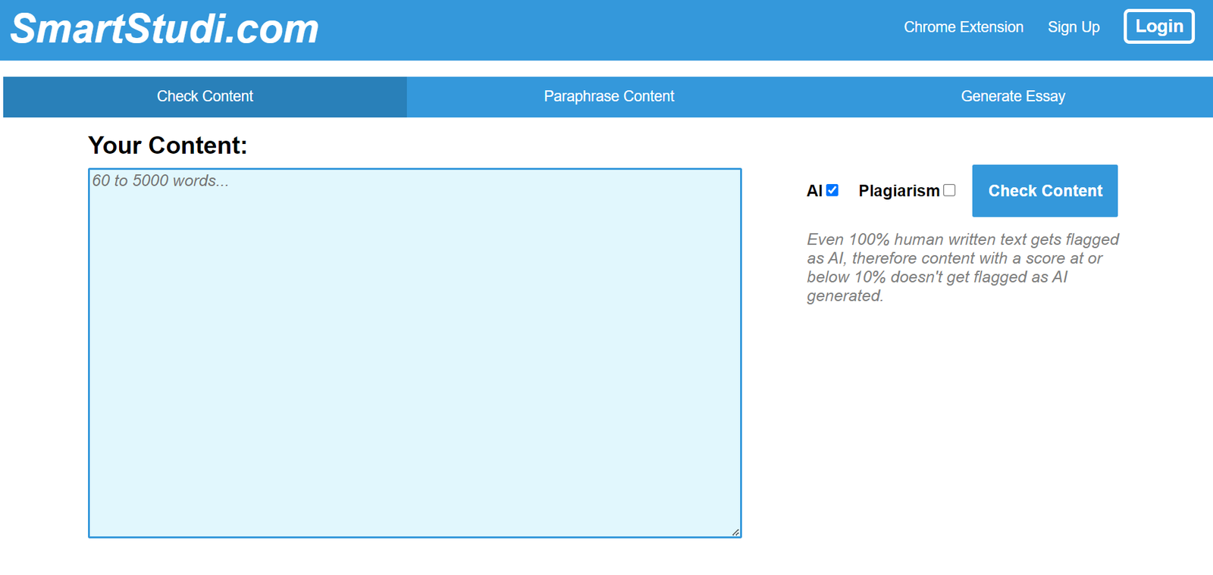Go to the Sign Up page
Viewport: 1213px width, 575px height.
click(x=1074, y=27)
